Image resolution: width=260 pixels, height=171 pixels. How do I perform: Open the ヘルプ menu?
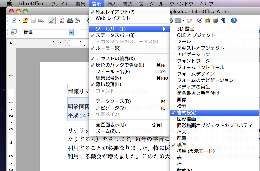[207, 3]
